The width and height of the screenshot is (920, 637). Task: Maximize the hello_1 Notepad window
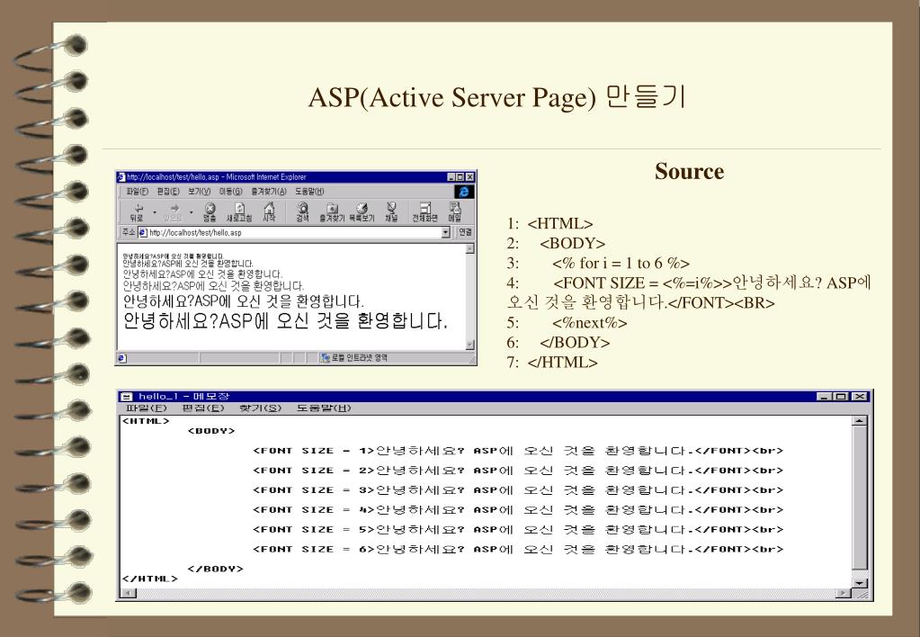[841, 396]
